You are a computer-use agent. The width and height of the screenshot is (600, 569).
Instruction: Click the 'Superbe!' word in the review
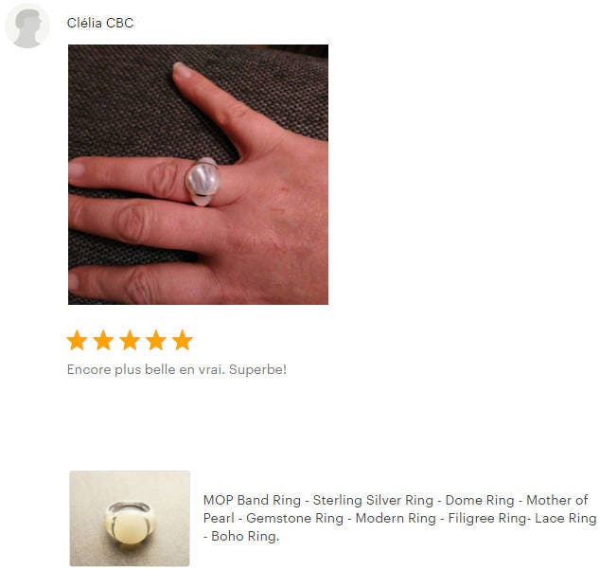click(x=257, y=369)
